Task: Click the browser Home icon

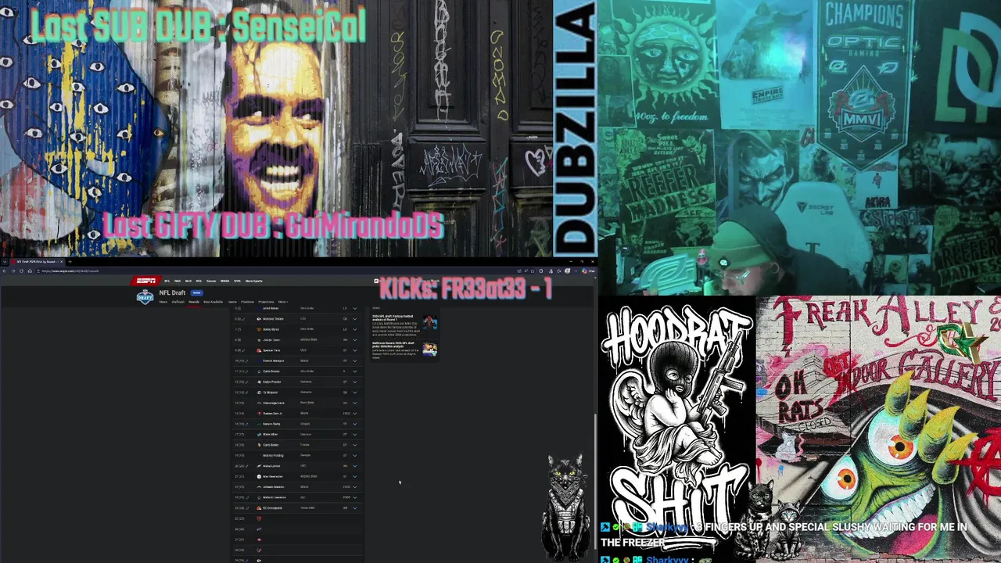Action: (30, 271)
